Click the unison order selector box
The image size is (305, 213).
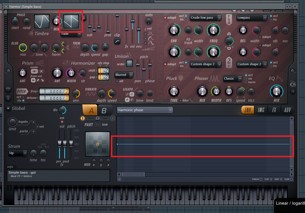(x=129, y=64)
